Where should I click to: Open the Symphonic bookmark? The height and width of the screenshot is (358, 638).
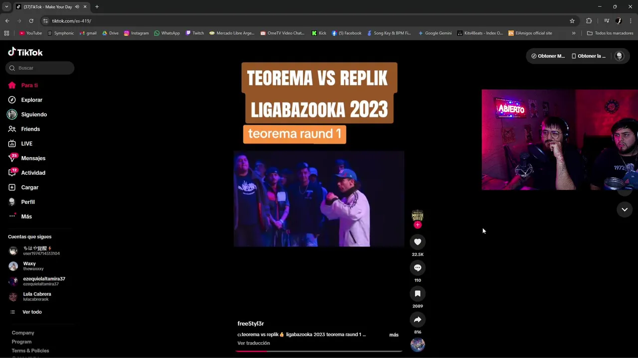tap(61, 33)
